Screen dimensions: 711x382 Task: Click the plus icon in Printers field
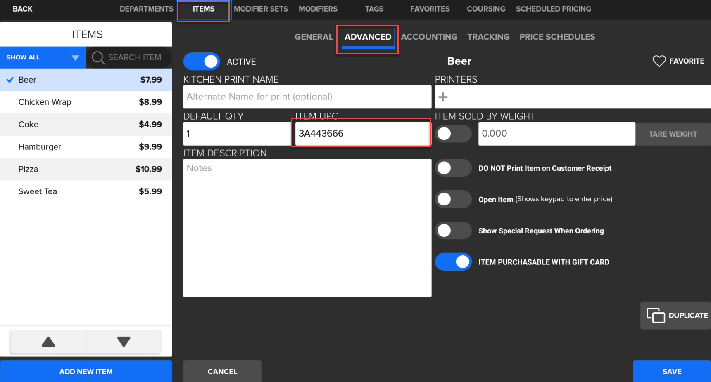point(443,97)
